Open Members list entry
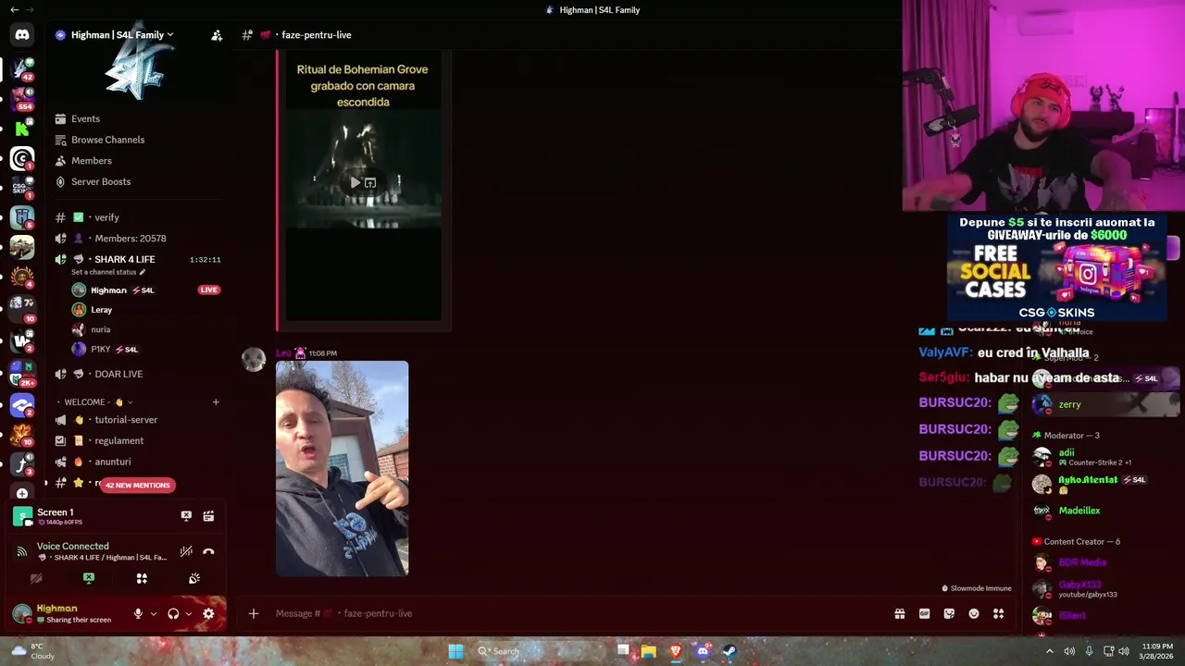The width and height of the screenshot is (1185, 666). (x=91, y=161)
